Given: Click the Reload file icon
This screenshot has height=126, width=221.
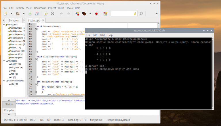Looking at the screenshot, I should pos(46,14).
